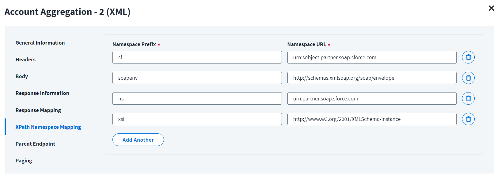Select XPath Namespace Mapping tab
Screen dimensions: 501x174
pos(48,127)
